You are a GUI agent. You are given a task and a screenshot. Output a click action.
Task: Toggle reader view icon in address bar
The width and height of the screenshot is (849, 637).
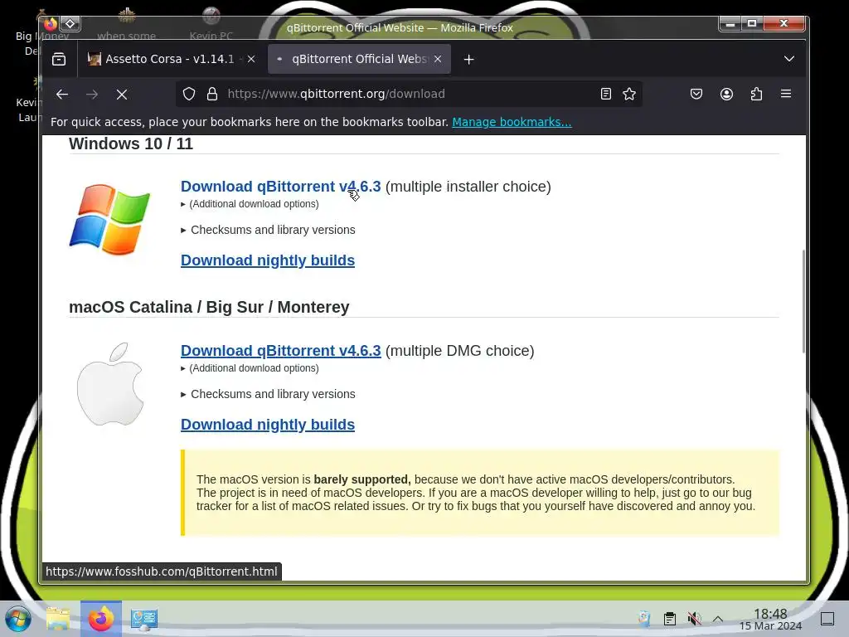click(x=606, y=94)
